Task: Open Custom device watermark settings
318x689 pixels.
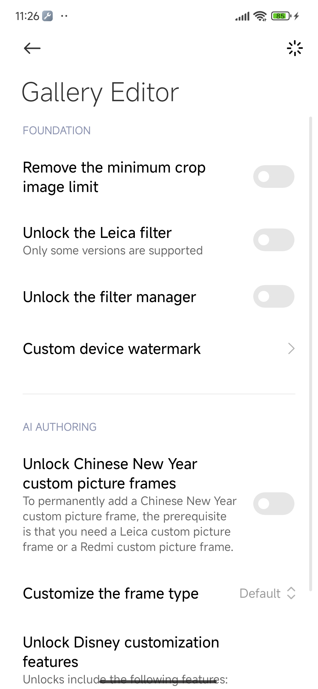Action: (x=112, y=349)
